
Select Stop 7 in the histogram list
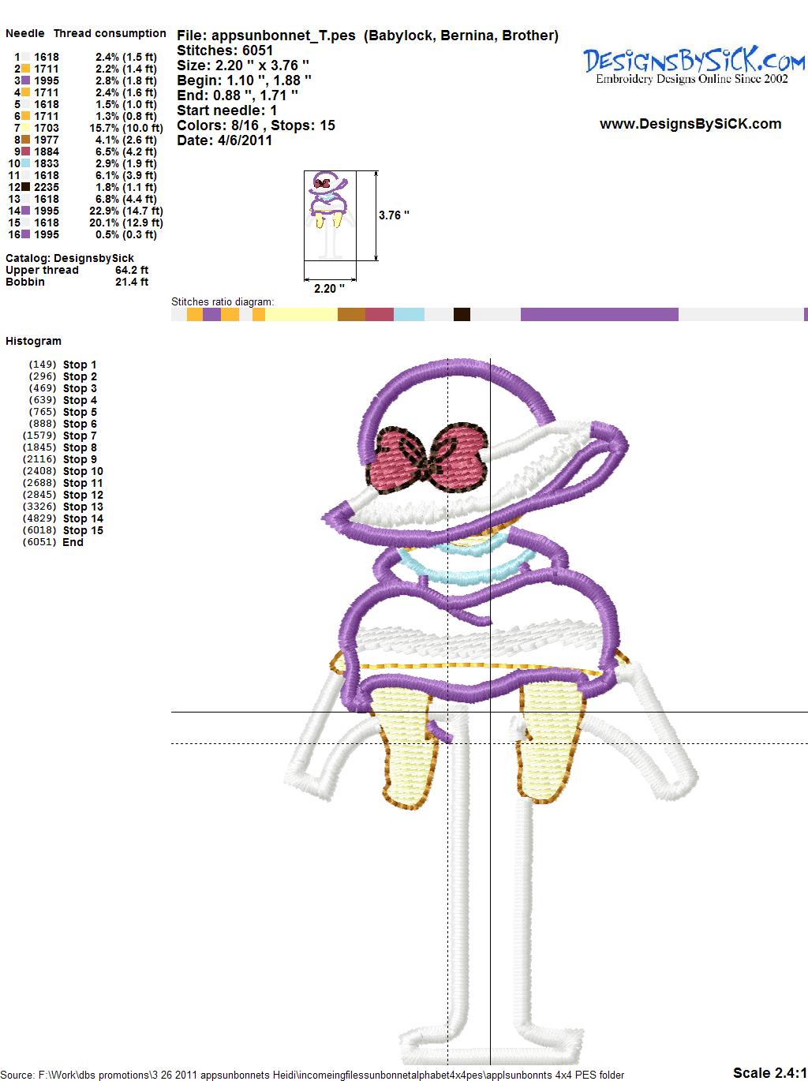(80, 436)
